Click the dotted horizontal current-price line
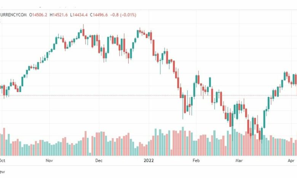 (148, 95)
